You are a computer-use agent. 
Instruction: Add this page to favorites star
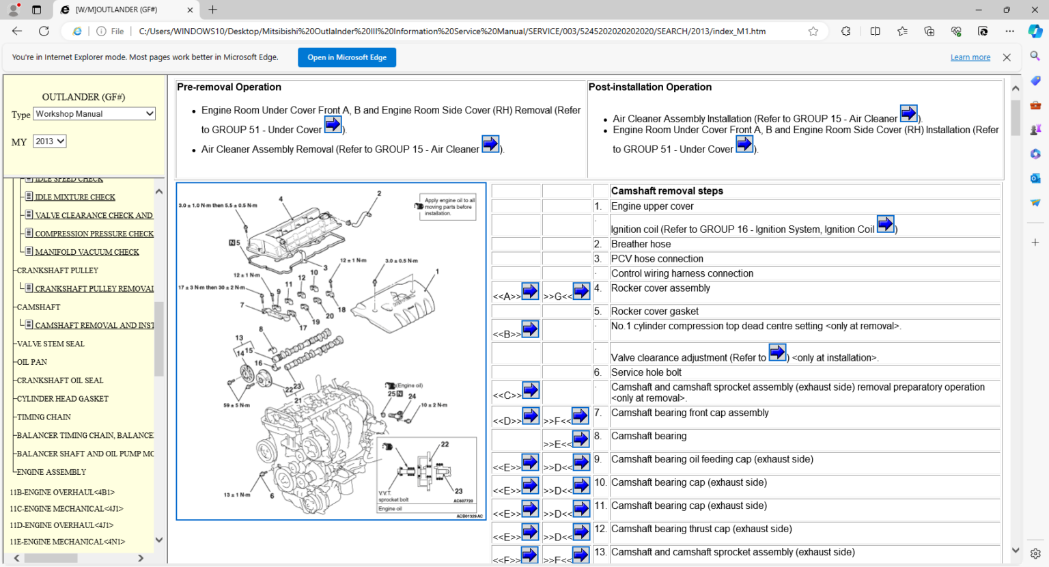tap(813, 31)
